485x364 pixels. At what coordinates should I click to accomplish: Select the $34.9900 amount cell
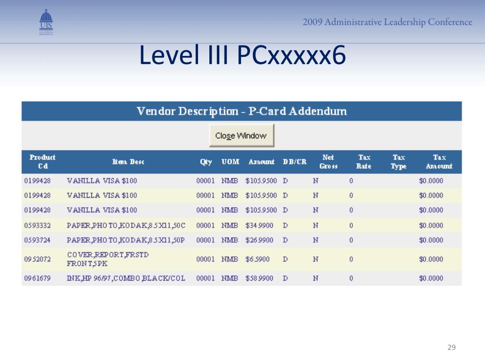(x=259, y=225)
